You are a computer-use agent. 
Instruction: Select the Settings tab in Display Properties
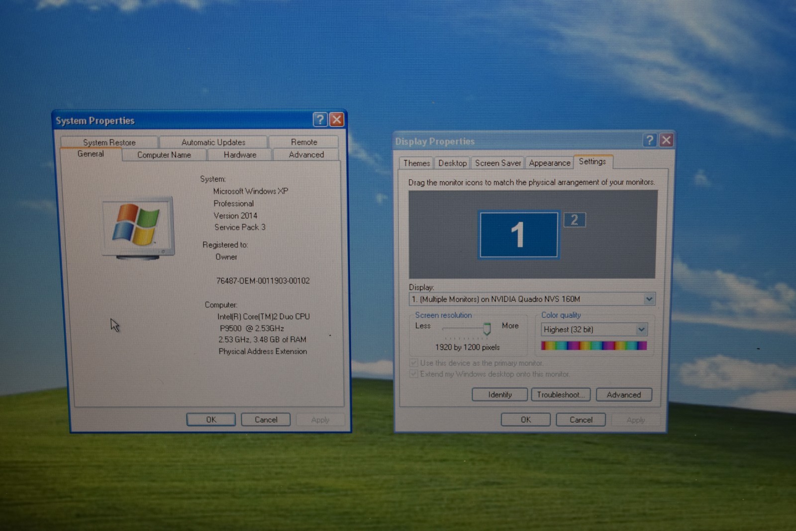tap(593, 162)
